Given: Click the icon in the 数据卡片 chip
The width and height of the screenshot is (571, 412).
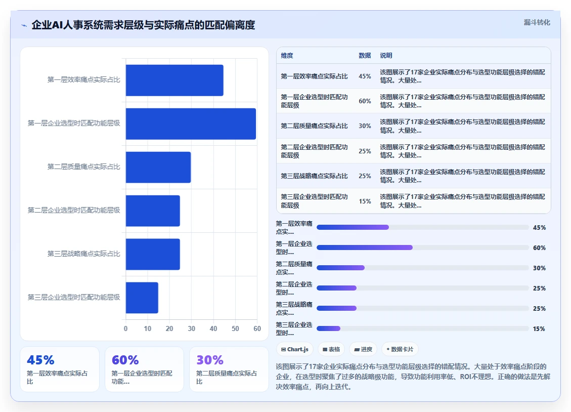Looking at the screenshot, I should (388, 349).
